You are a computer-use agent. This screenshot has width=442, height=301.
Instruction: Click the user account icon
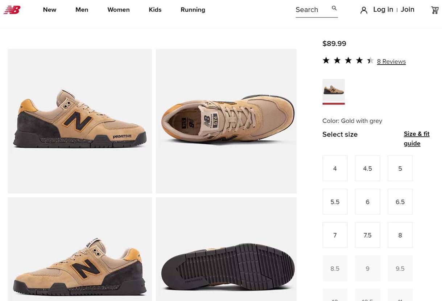(x=364, y=10)
